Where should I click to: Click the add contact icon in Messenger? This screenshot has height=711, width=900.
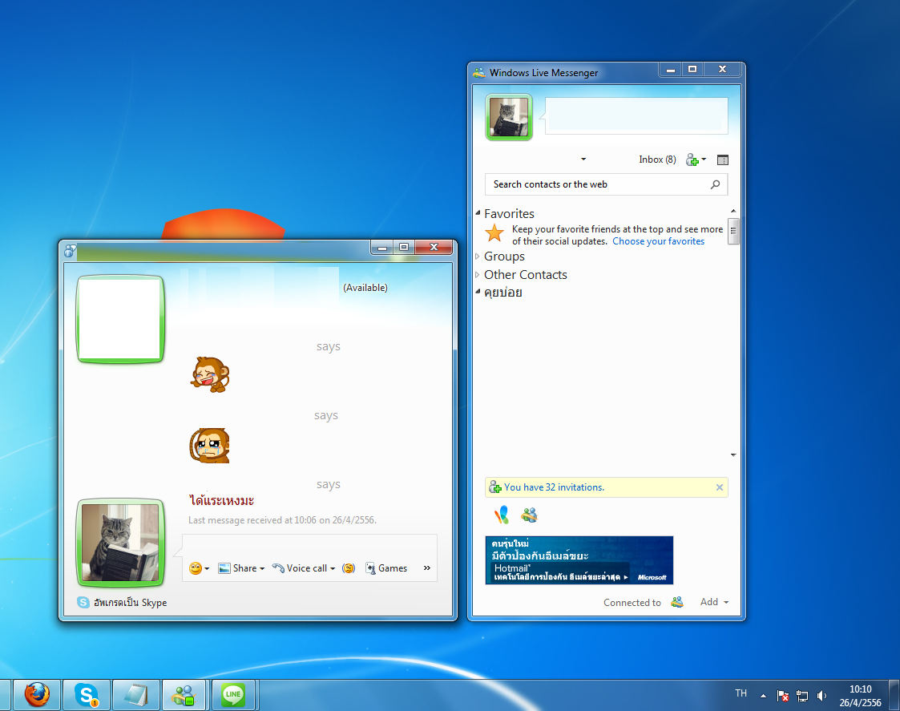[x=692, y=160]
